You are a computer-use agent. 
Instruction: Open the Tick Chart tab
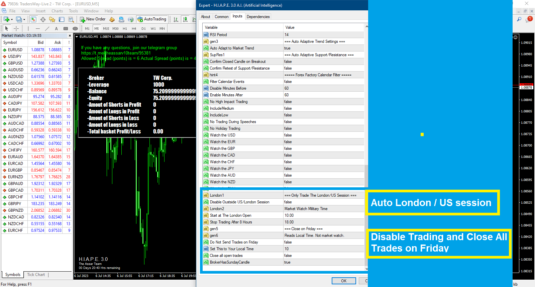[x=36, y=275]
